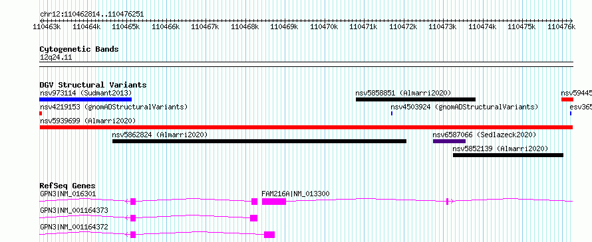This screenshot has height=242, width=592.
Task: Click the 110464k ruler tick label
Action: point(86,27)
